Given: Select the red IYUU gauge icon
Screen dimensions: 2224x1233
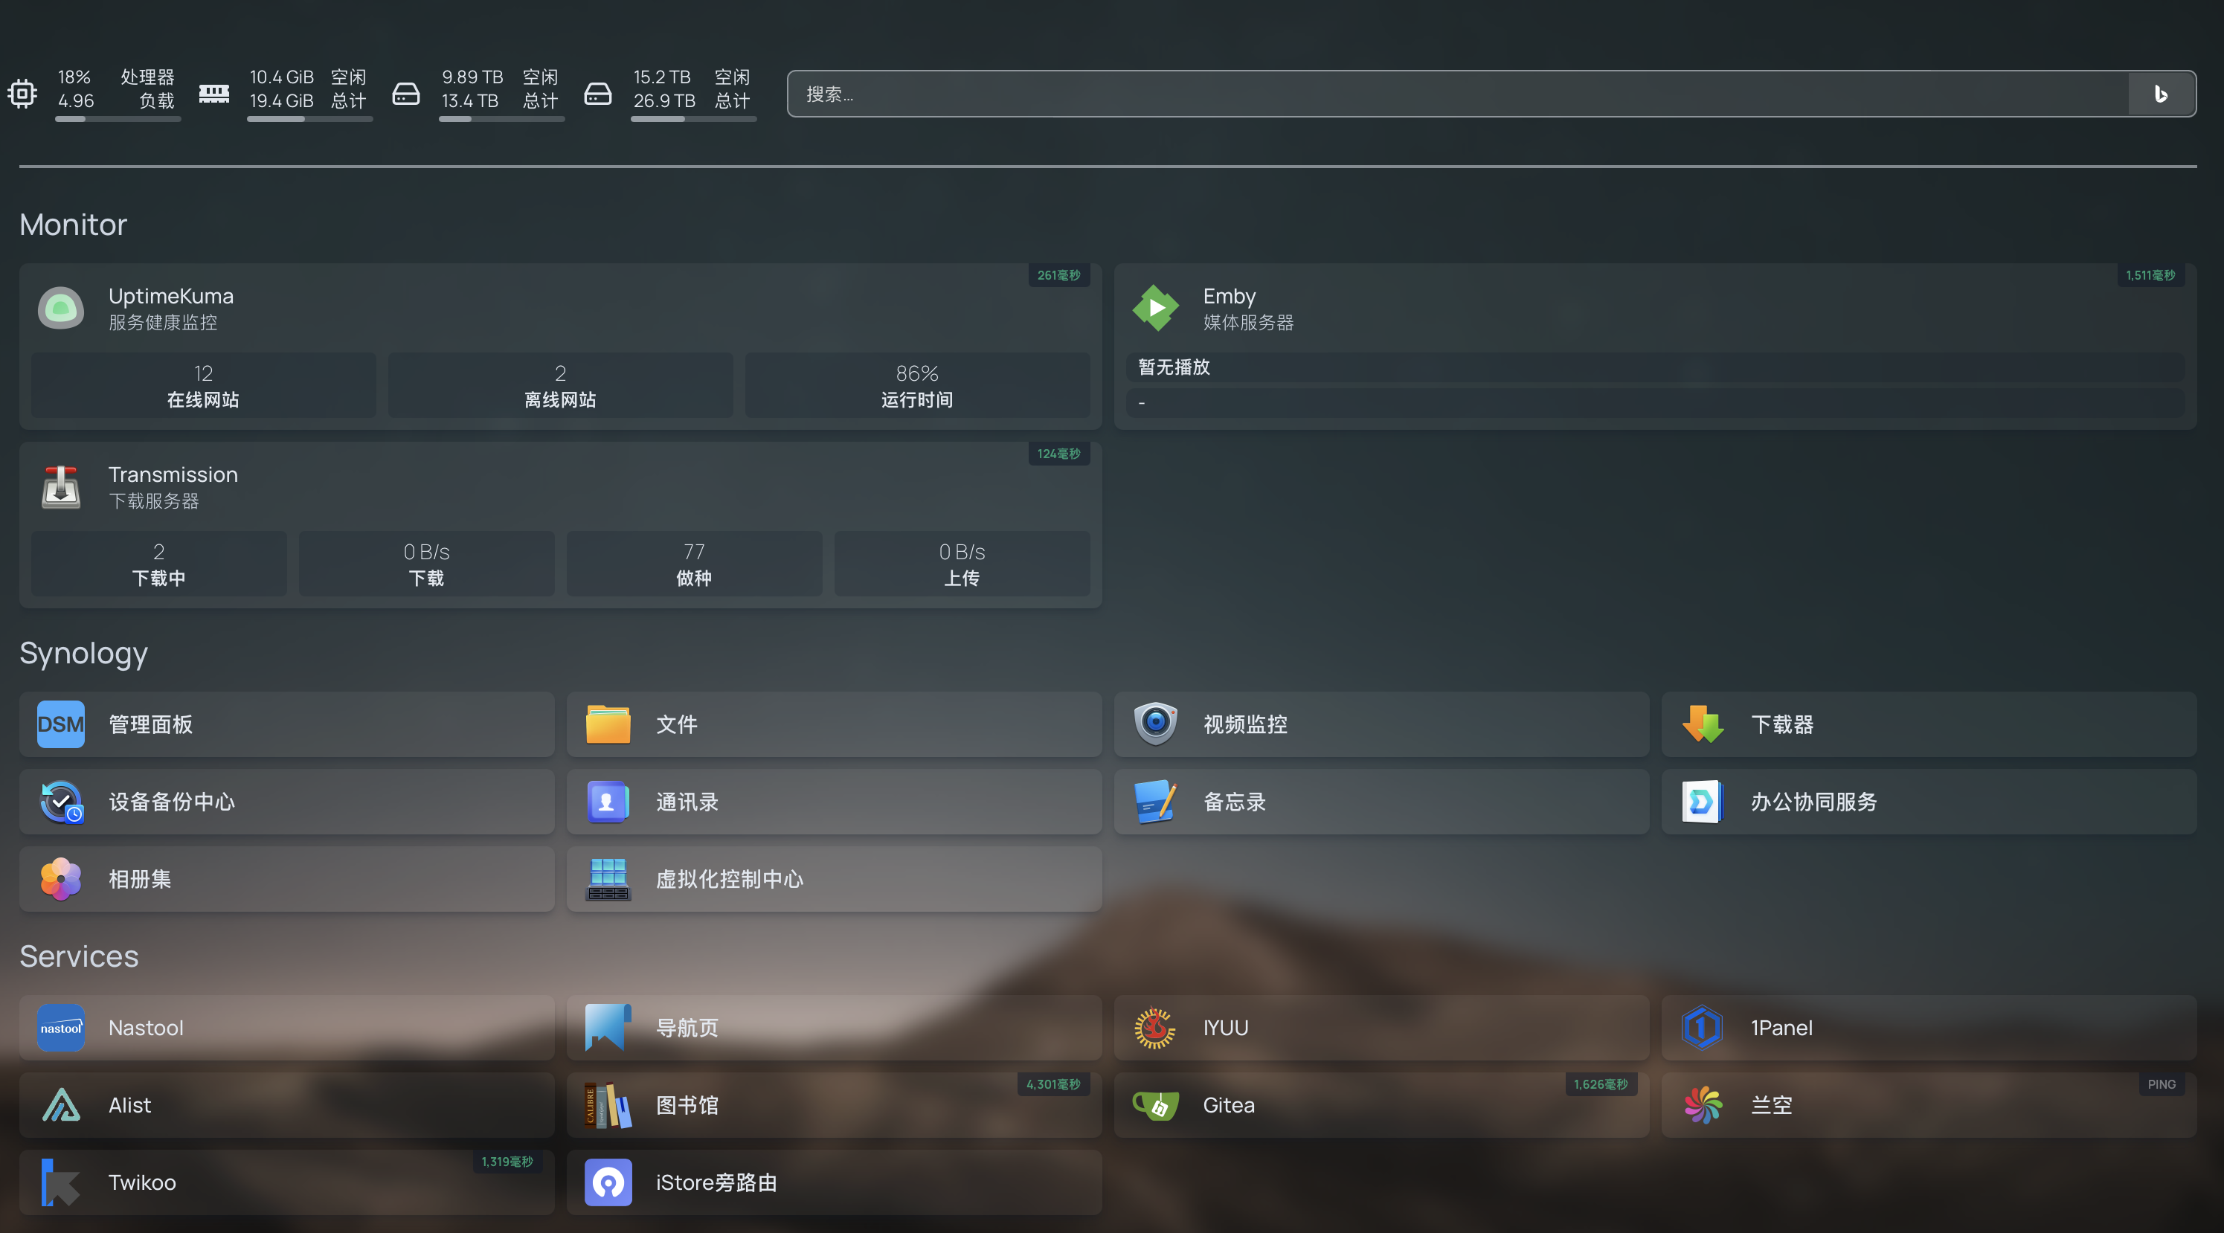Looking at the screenshot, I should pyautogui.click(x=1154, y=1028).
